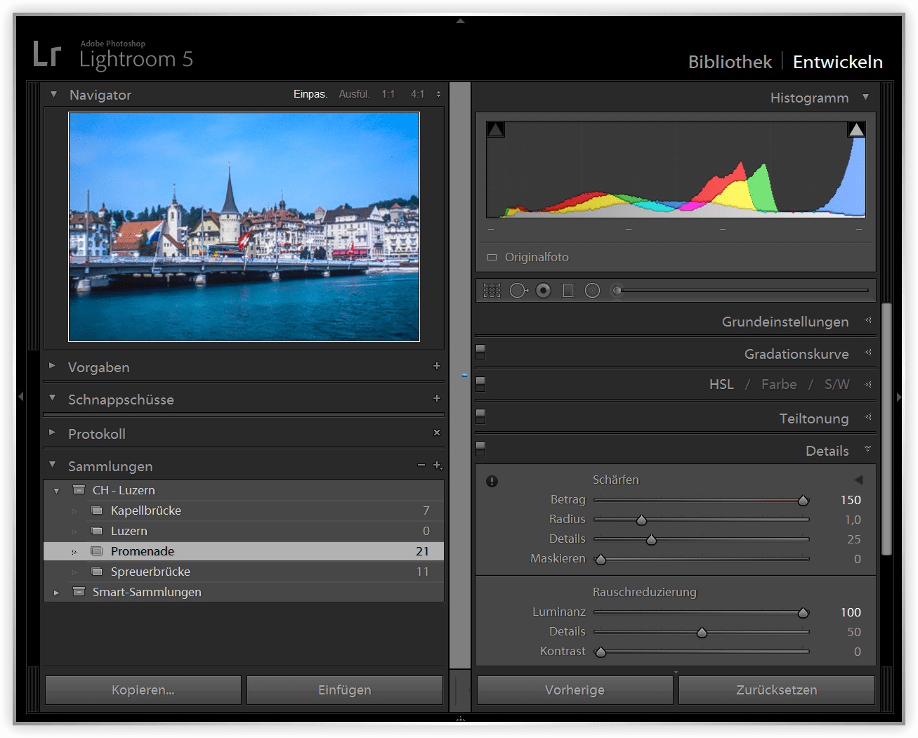Viewport: 918px width, 738px height.
Task: Set Navigator zoom to 1:1
Action: pos(388,94)
